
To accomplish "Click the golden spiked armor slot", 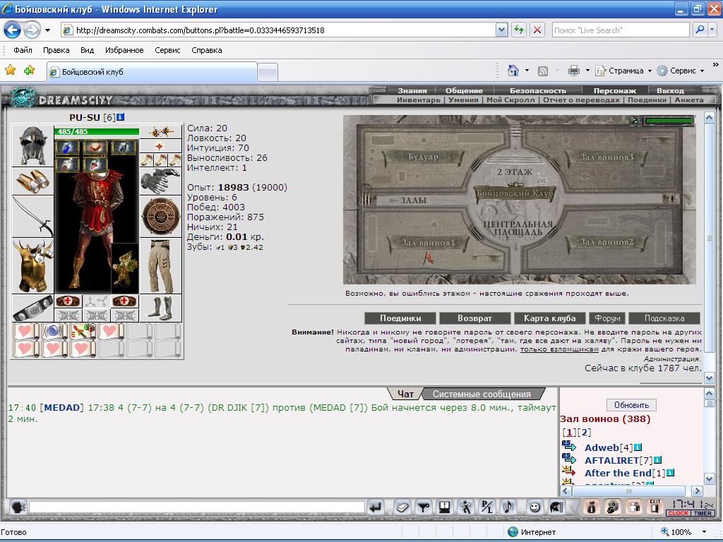I will (x=32, y=266).
